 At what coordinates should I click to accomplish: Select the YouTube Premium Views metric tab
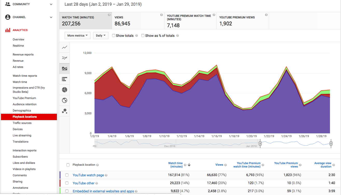coord(243,20)
